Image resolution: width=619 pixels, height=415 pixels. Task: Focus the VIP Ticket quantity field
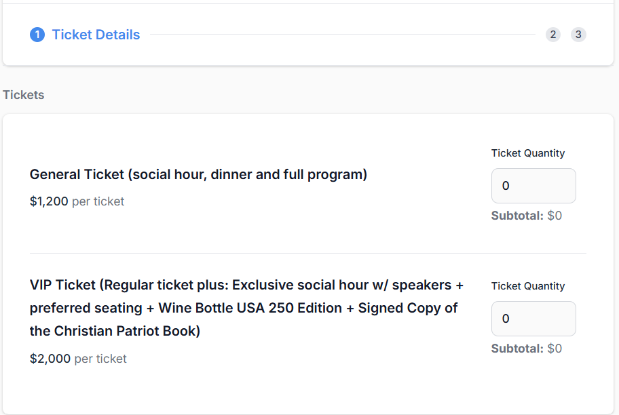point(533,319)
